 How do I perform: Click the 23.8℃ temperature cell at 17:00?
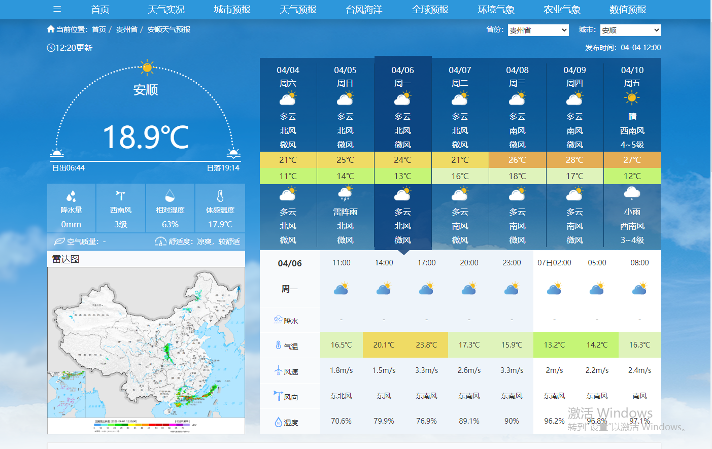coord(426,345)
